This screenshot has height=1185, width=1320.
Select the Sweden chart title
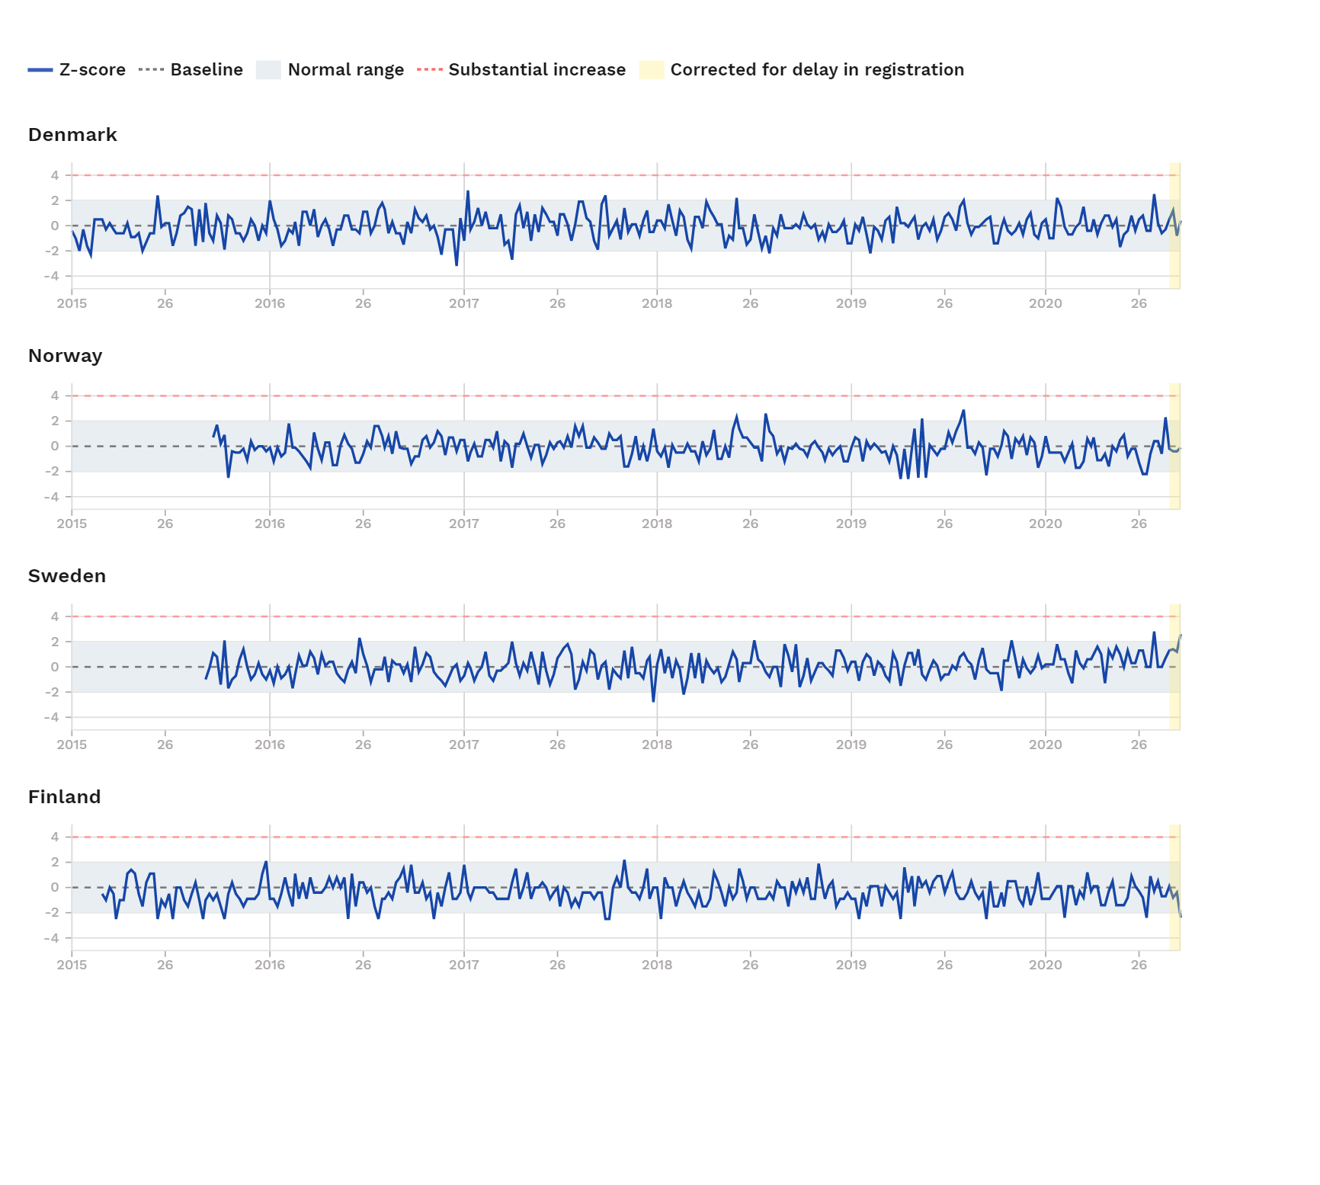[67, 576]
